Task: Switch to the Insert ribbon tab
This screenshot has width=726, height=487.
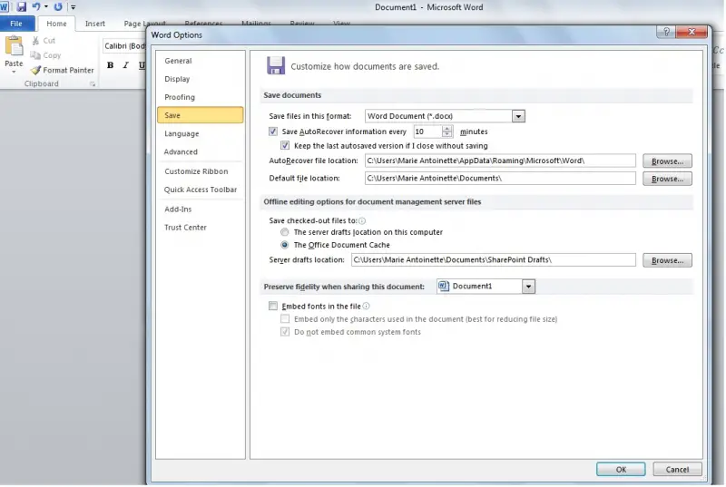Action: pos(95,24)
